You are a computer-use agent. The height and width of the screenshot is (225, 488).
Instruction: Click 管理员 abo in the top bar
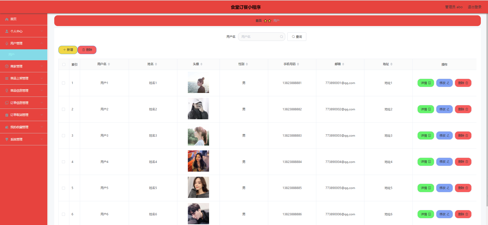[454, 7]
